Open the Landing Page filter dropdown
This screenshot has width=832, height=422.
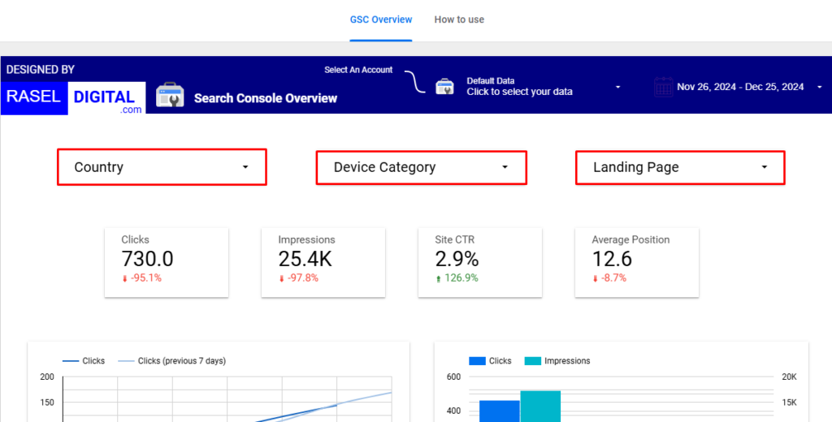pyautogui.click(x=680, y=167)
